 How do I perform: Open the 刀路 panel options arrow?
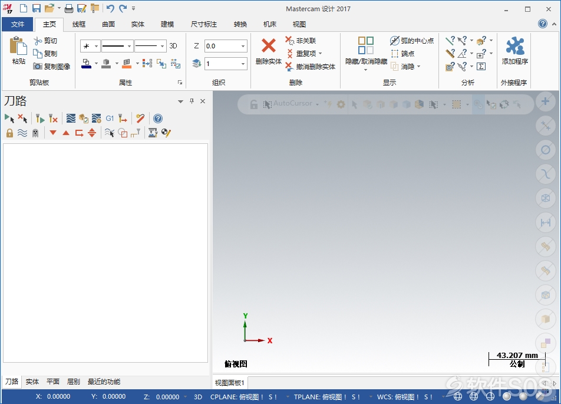point(181,101)
